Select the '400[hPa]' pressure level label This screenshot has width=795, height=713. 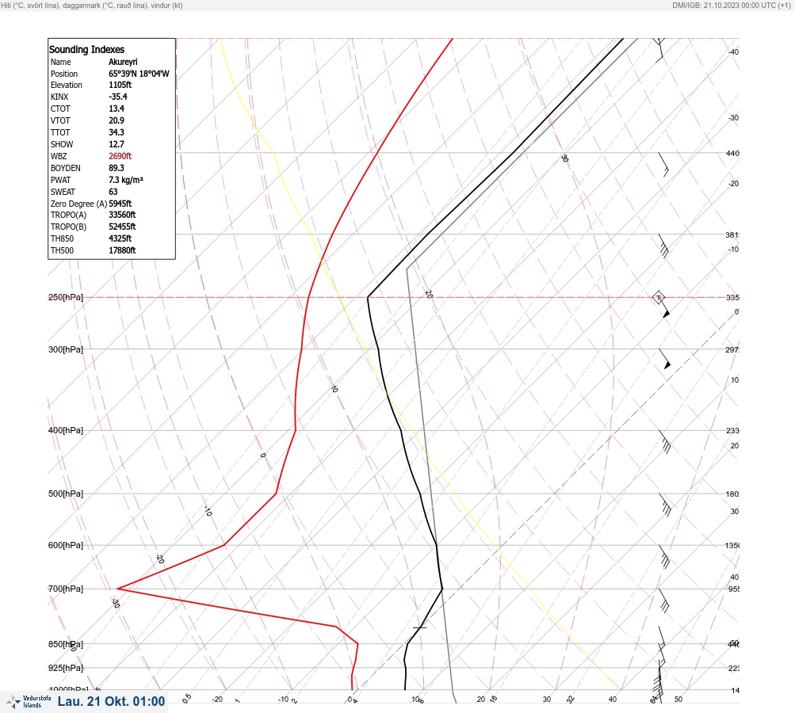click(66, 430)
